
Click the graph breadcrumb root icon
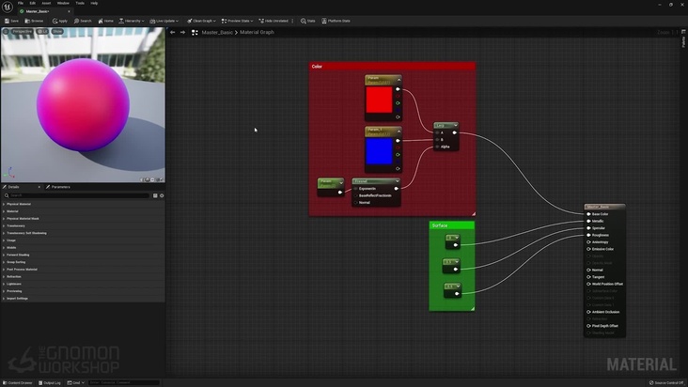(x=195, y=33)
